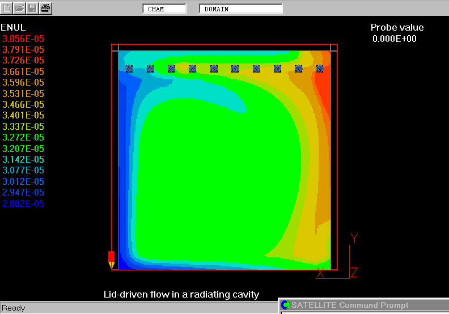Focus the SATELLITE Command Prompt window
The height and width of the screenshot is (314, 449).
click(x=364, y=305)
